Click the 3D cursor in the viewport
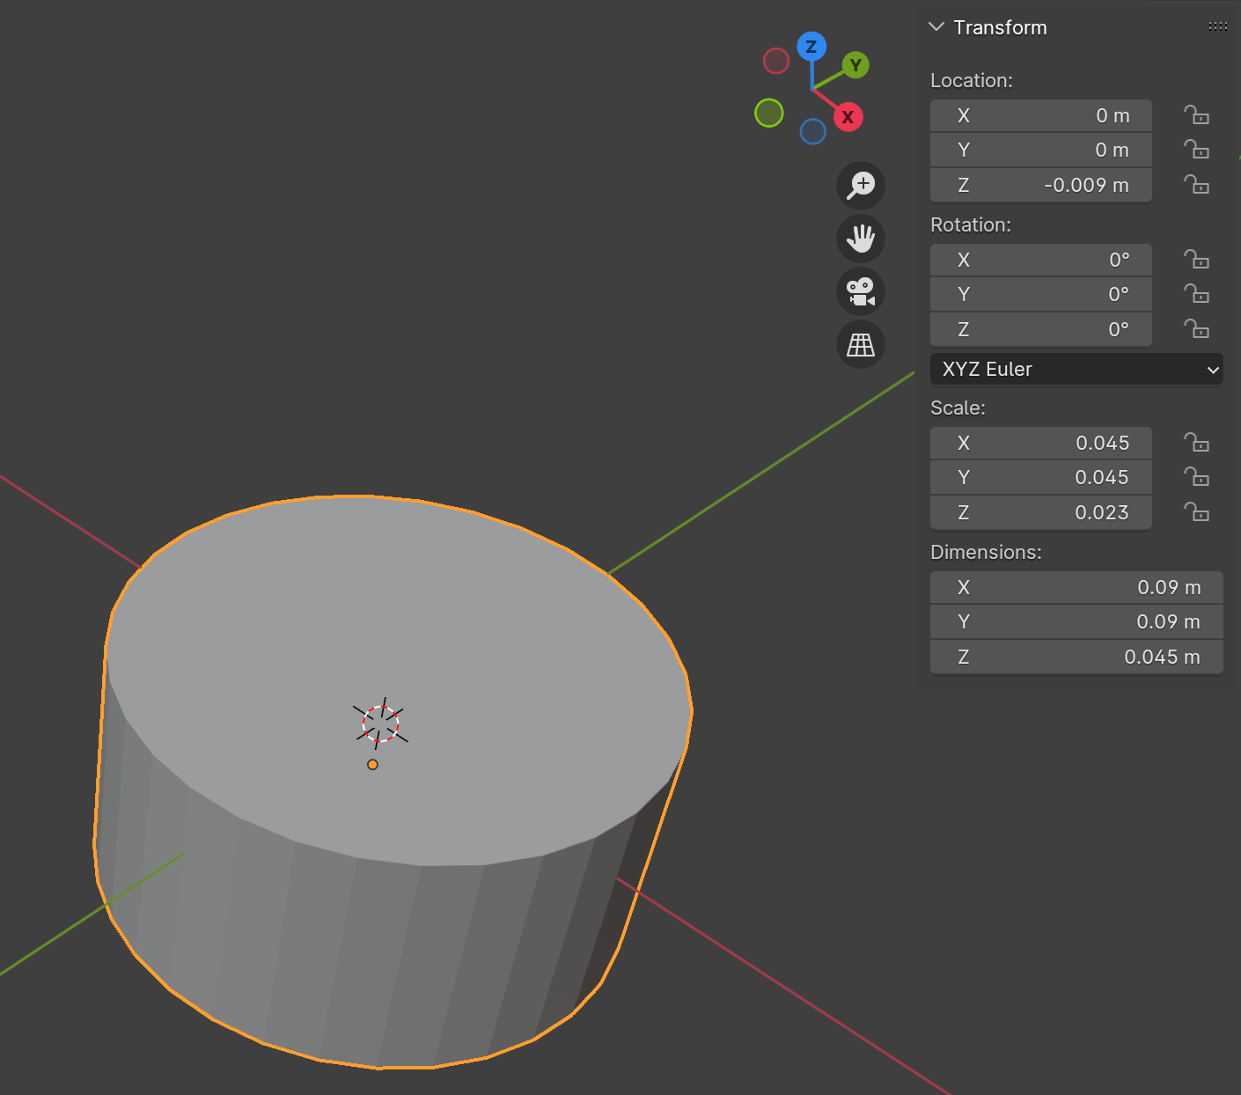 (x=381, y=724)
